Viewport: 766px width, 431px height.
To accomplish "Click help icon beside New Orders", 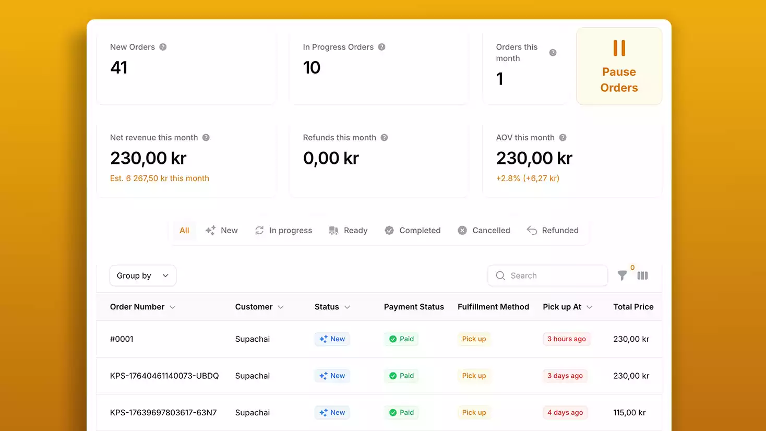I will click(x=163, y=47).
